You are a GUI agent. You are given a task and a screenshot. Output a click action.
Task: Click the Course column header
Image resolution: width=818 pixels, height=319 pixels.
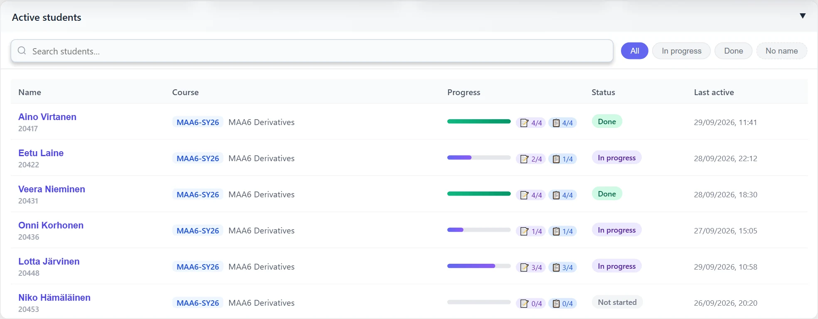(185, 92)
